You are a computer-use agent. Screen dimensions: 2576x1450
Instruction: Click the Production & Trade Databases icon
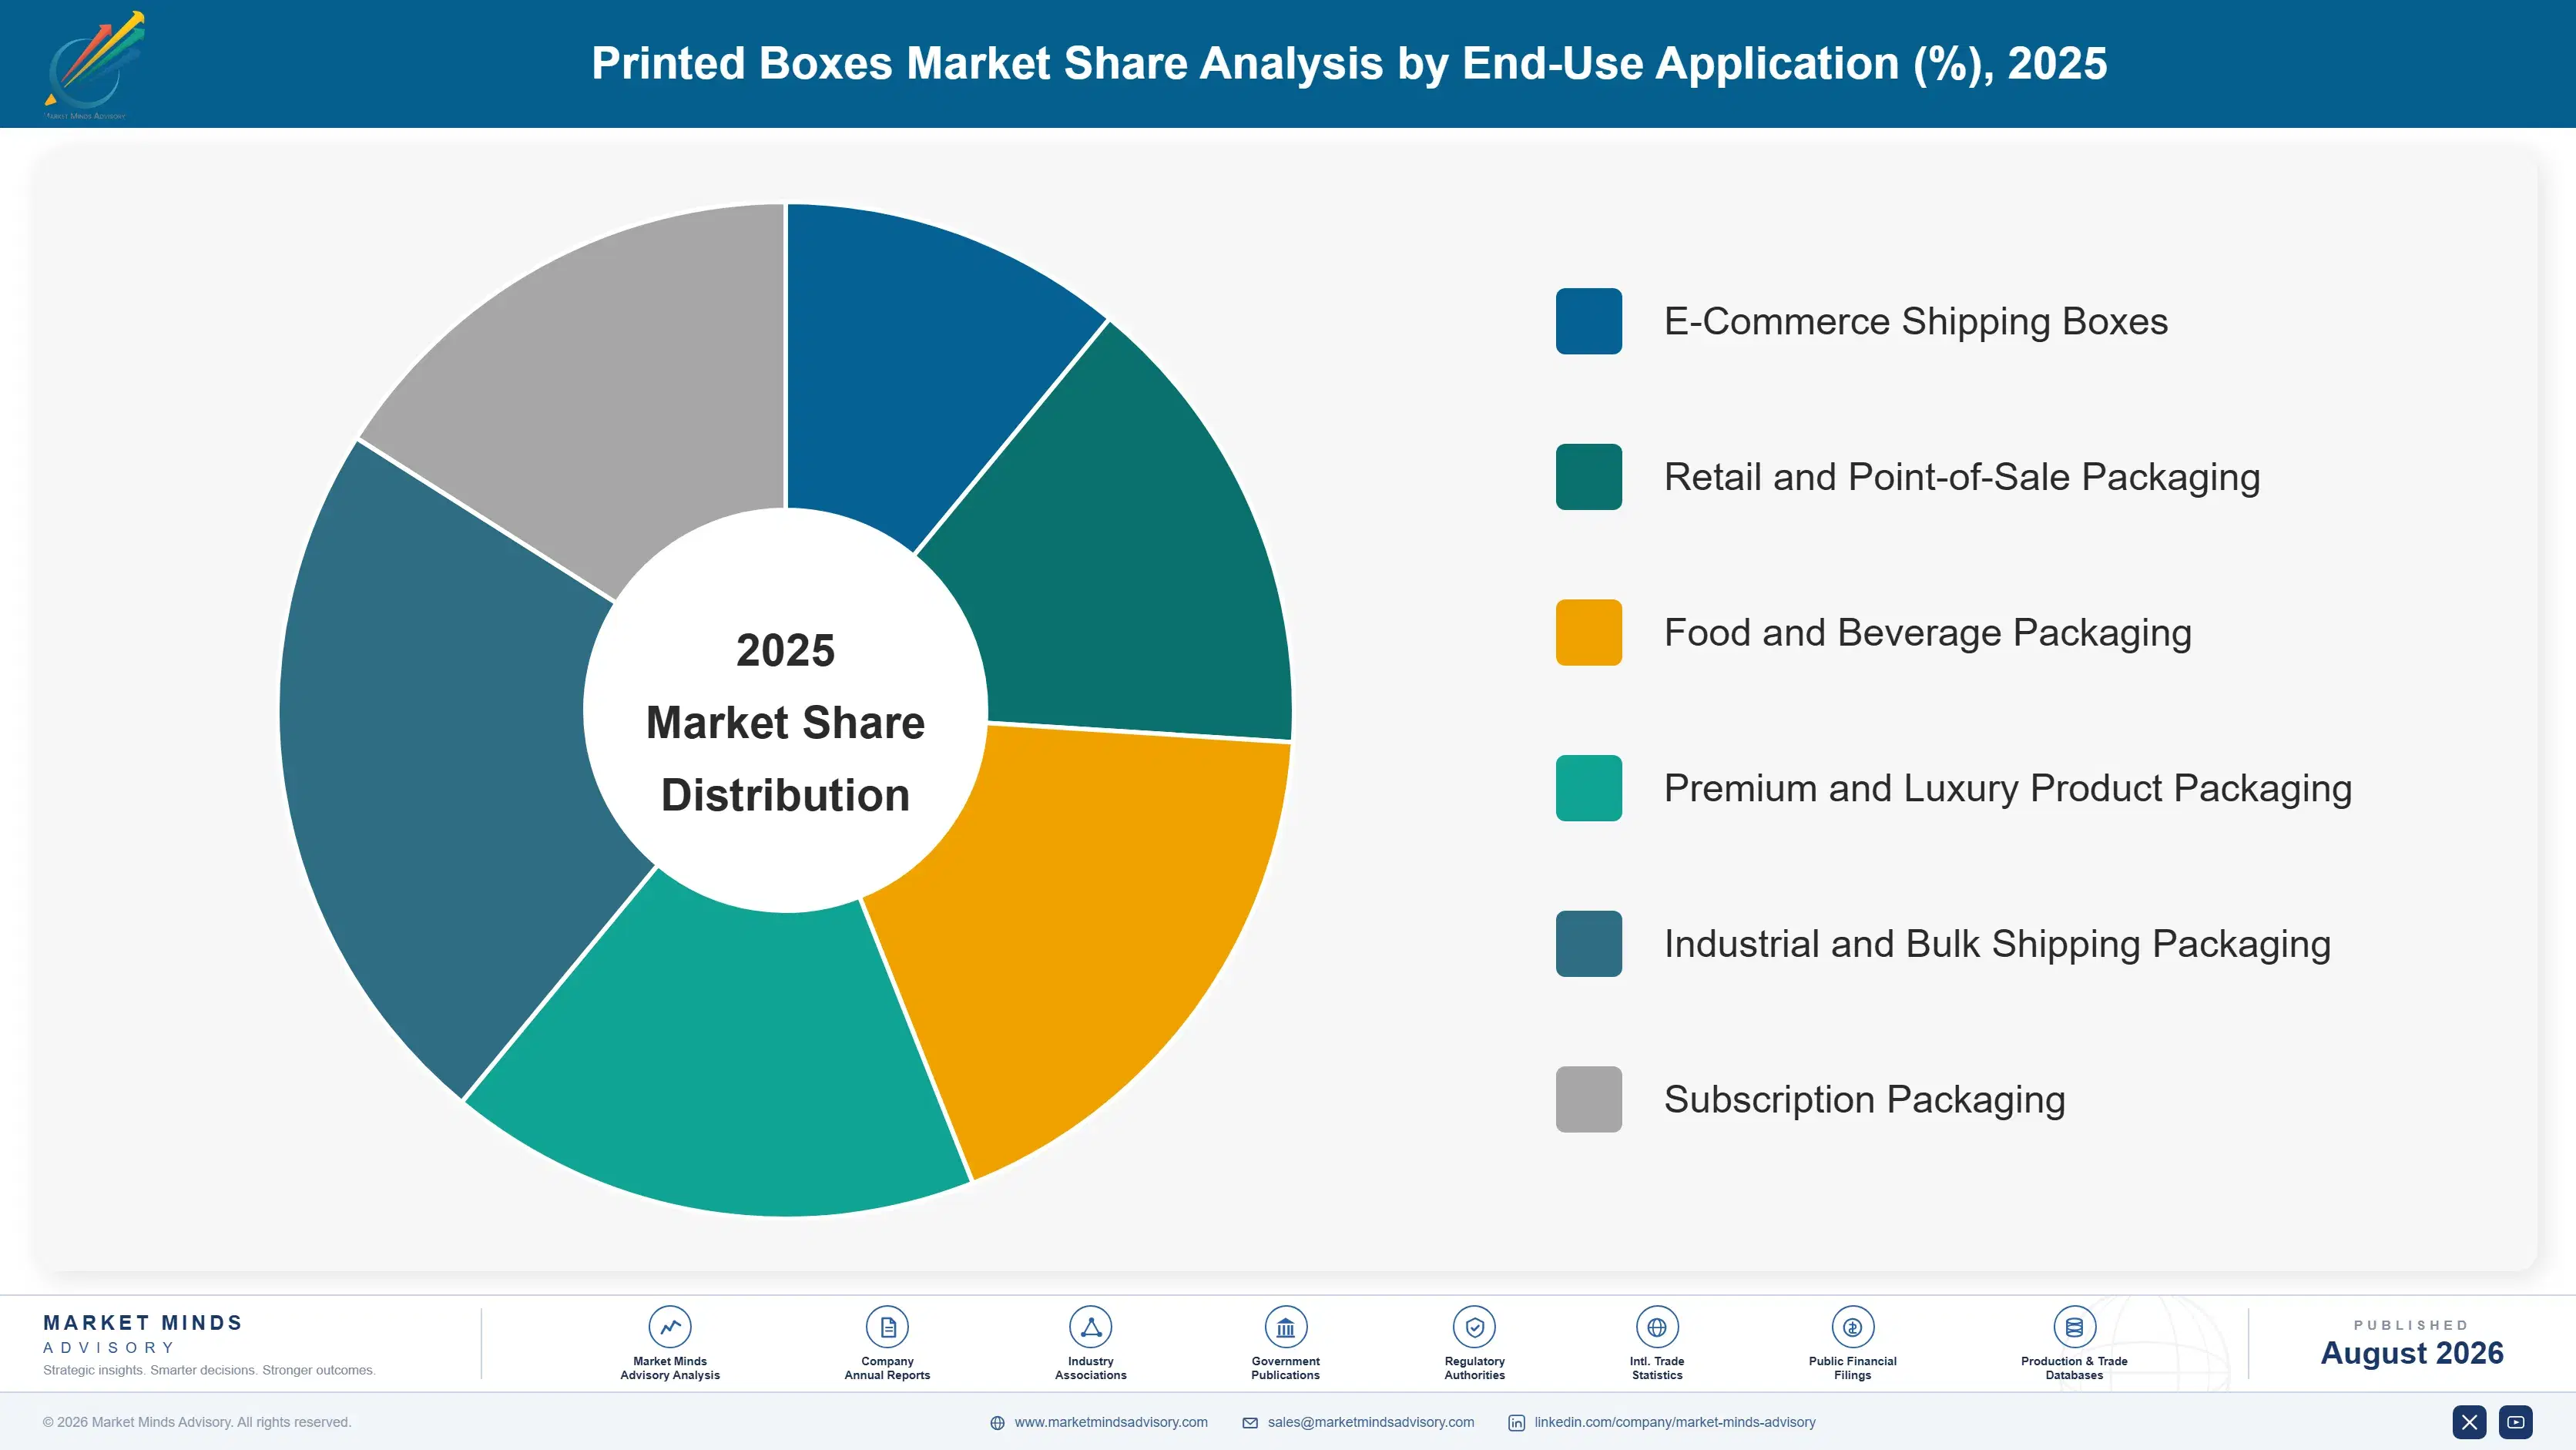[2074, 1327]
